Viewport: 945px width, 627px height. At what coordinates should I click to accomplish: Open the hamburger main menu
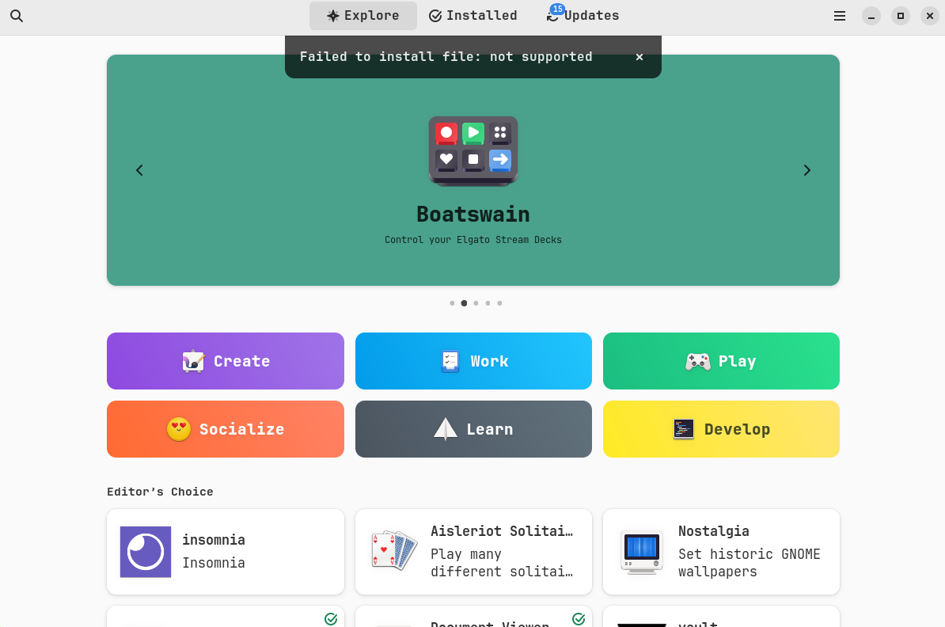coord(840,16)
